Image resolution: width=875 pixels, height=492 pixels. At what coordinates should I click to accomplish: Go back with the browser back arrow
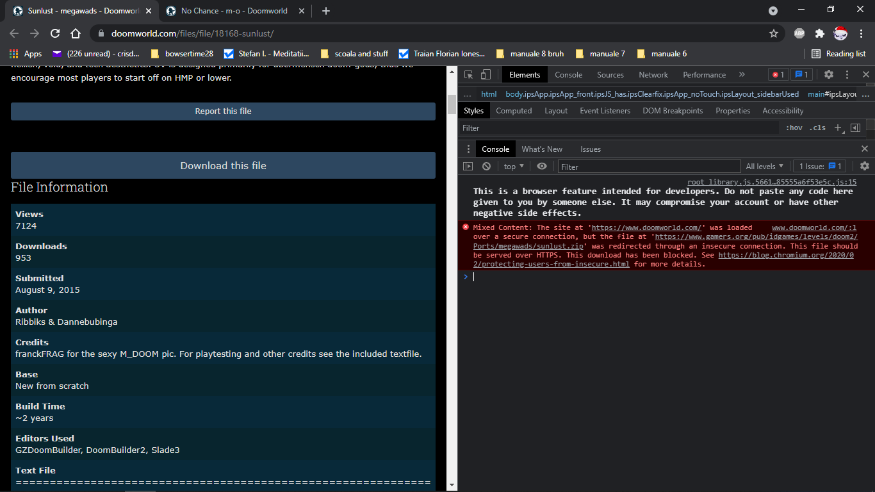coord(14,33)
